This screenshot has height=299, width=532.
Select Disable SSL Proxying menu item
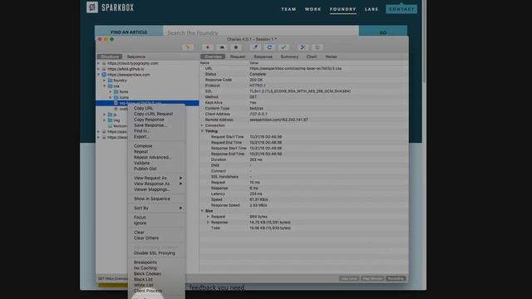pyautogui.click(x=155, y=252)
